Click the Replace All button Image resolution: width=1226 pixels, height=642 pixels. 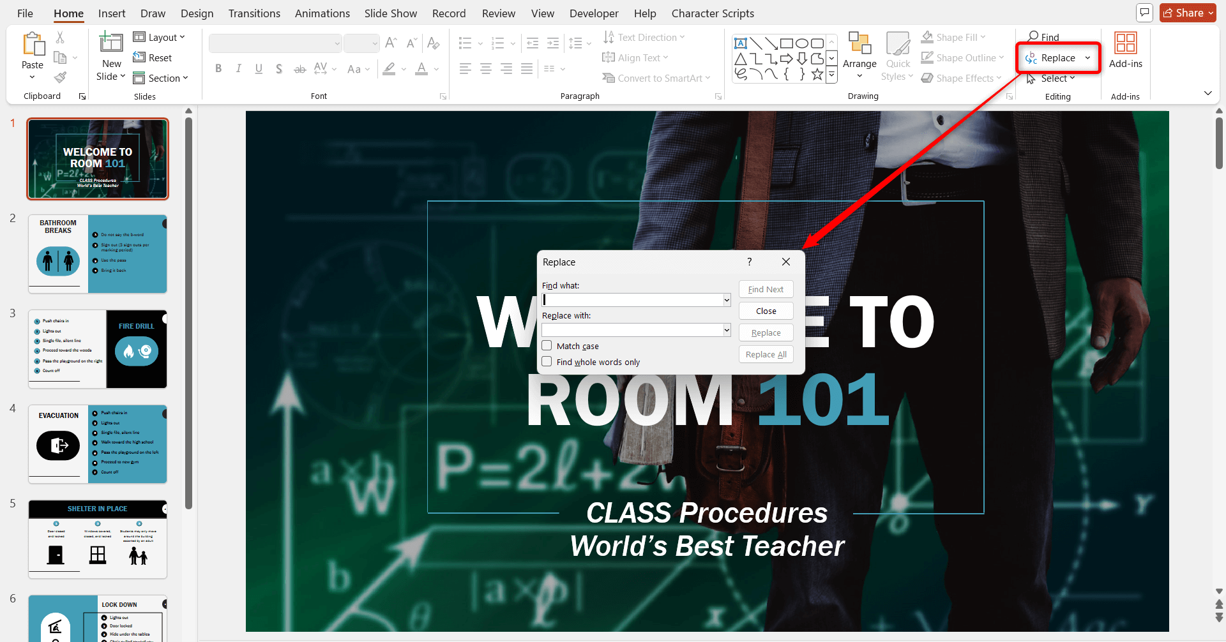pyautogui.click(x=766, y=354)
